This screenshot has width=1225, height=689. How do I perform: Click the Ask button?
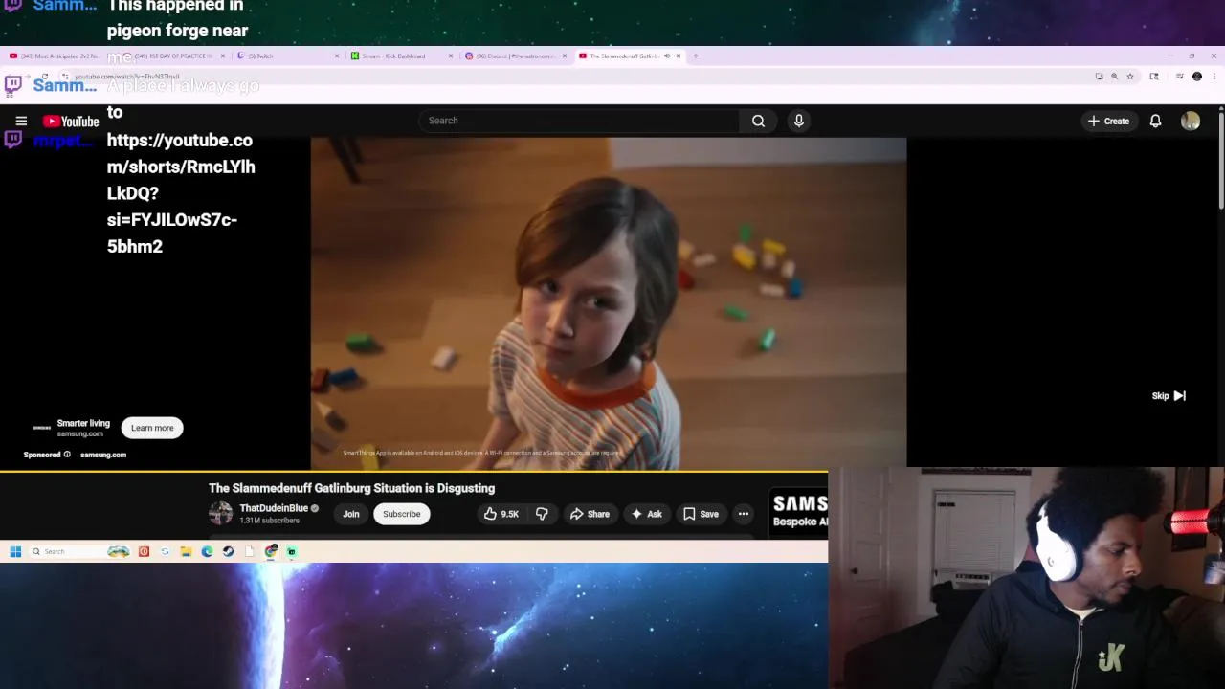point(646,514)
